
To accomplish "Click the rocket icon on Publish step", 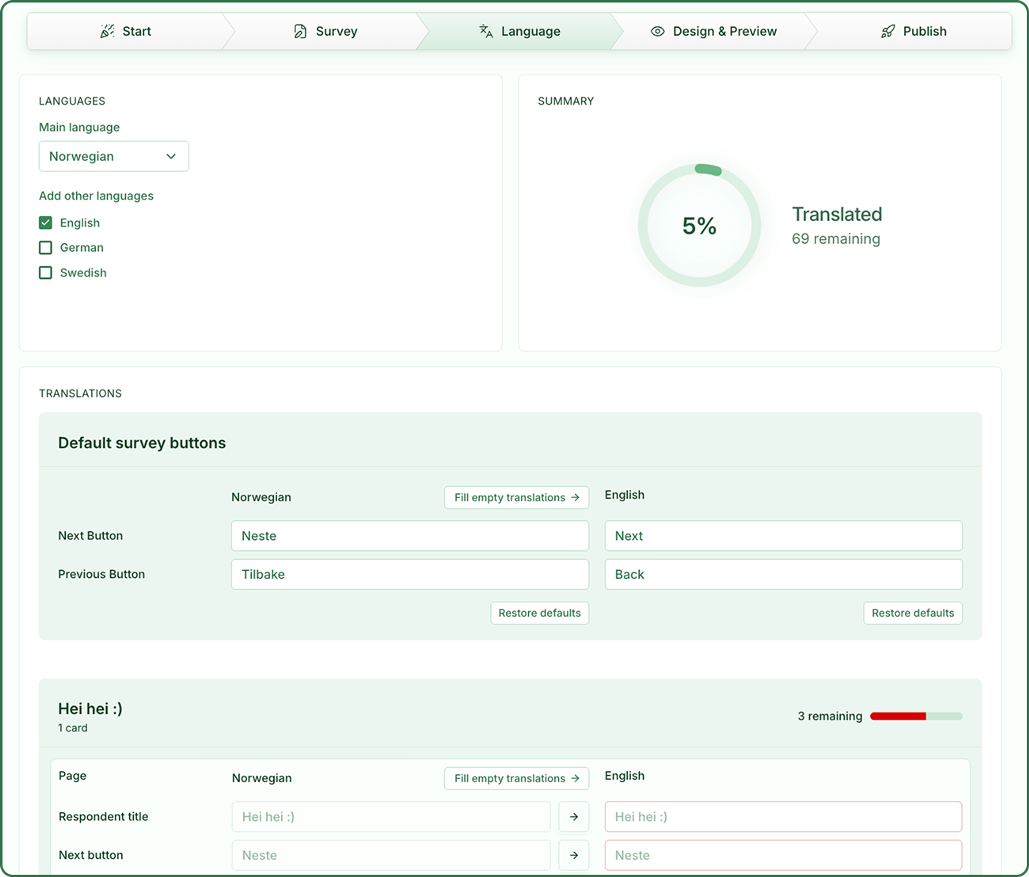I will (x=888, y=31).
